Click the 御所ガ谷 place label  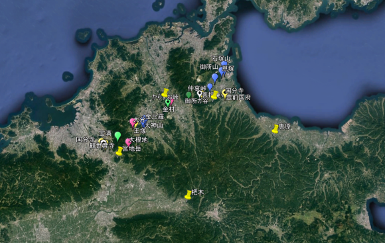click(196, 101)
